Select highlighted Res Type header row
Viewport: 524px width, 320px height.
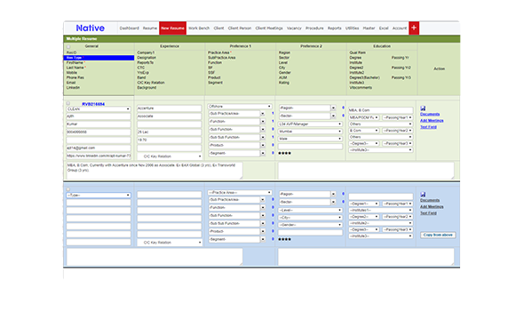(x=99, y=58)
